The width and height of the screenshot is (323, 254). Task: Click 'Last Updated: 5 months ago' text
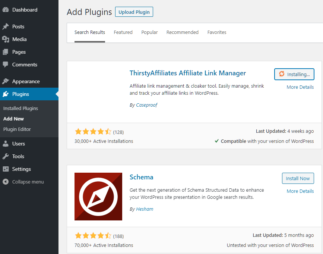(283, 235)
